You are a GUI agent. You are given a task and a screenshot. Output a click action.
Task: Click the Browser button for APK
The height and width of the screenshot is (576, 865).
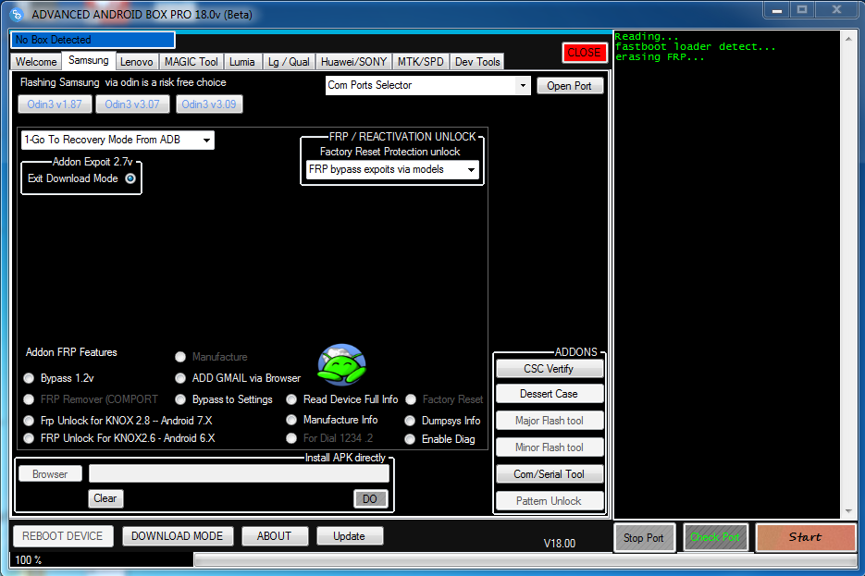tap(50, 474)
